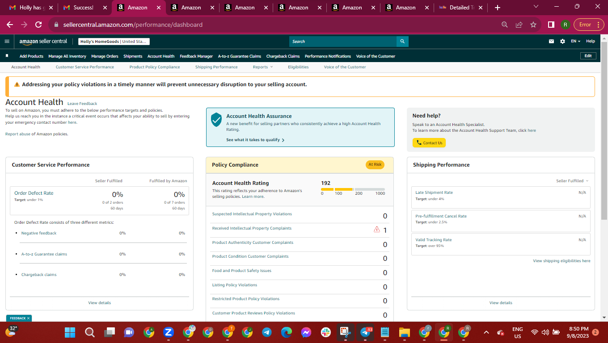The height and width of the screenshot is (343, 608).
Task: Click Learn more under Account Health Rating
Action: (x=253, y=197)
